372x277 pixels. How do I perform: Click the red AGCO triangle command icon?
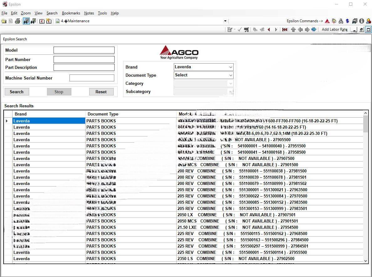(x=327, y=21)
